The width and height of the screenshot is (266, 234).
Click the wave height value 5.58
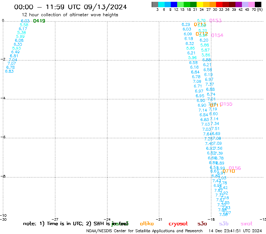pos(24,25)
